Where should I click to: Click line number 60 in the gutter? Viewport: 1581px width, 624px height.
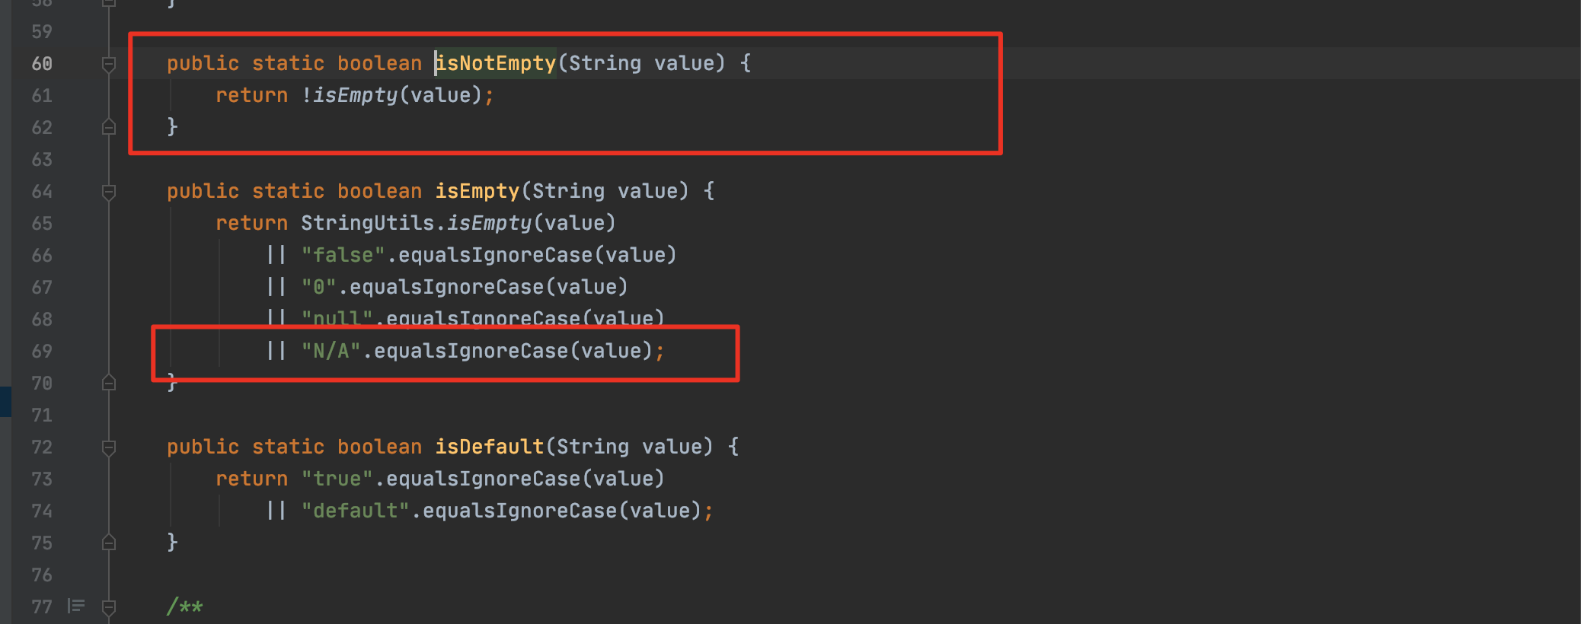[x=42, y=64]
